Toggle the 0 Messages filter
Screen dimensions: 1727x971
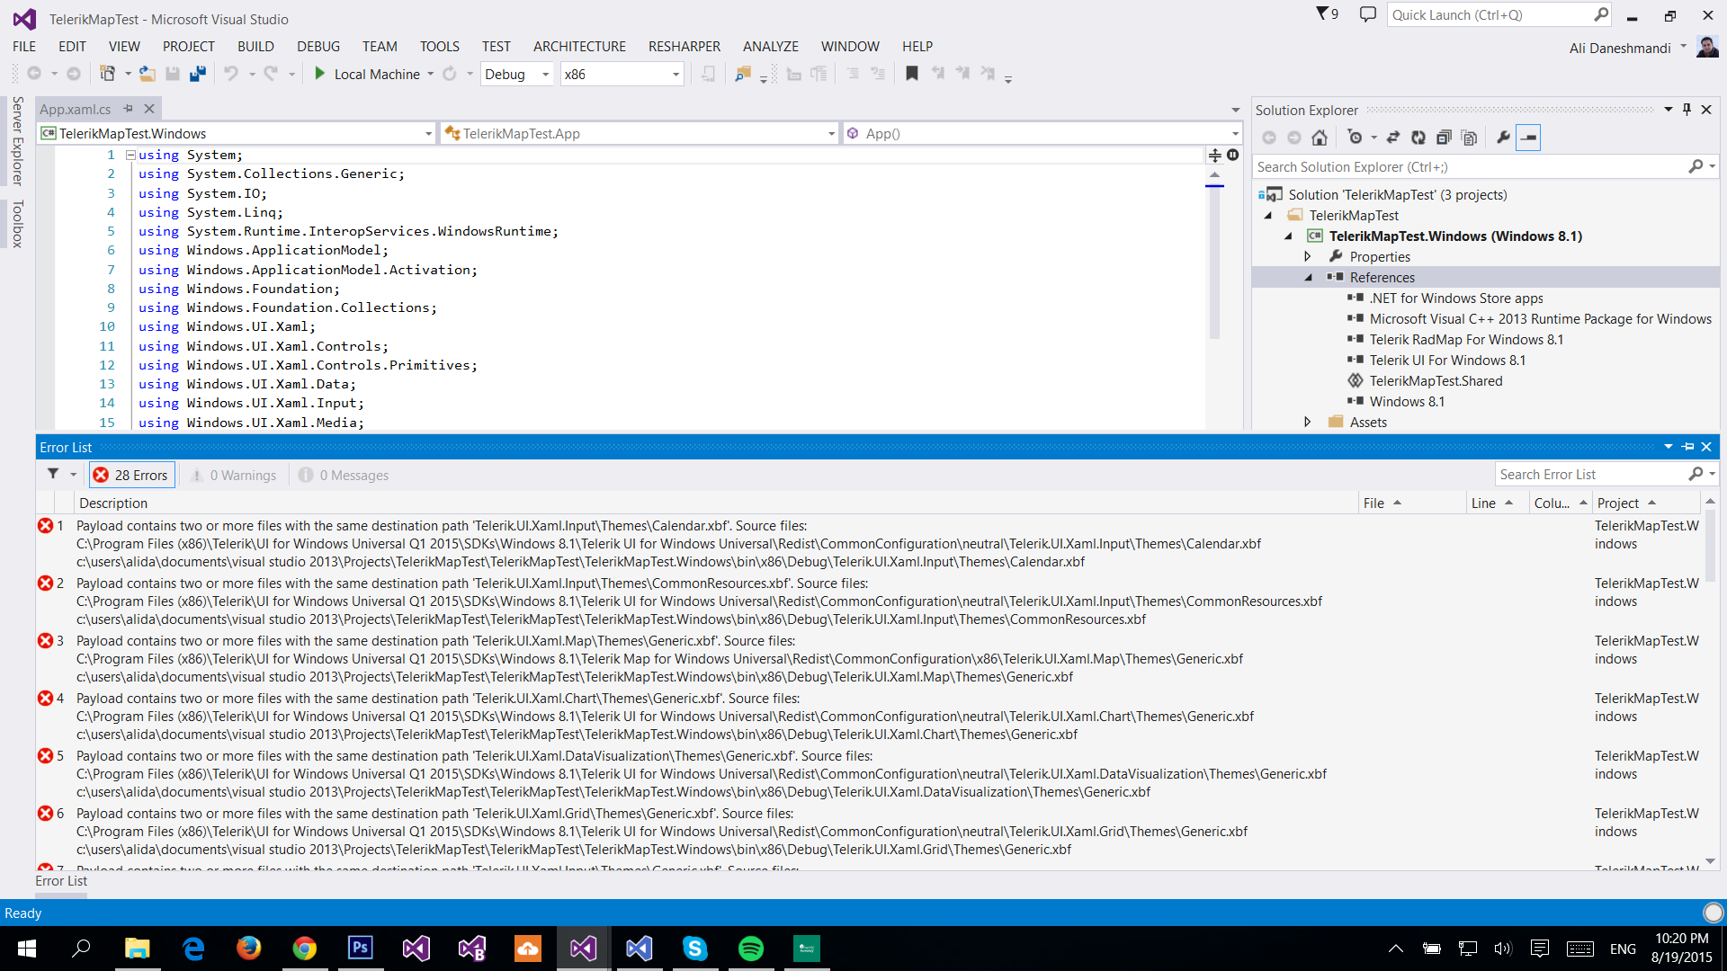coord(344,475)
